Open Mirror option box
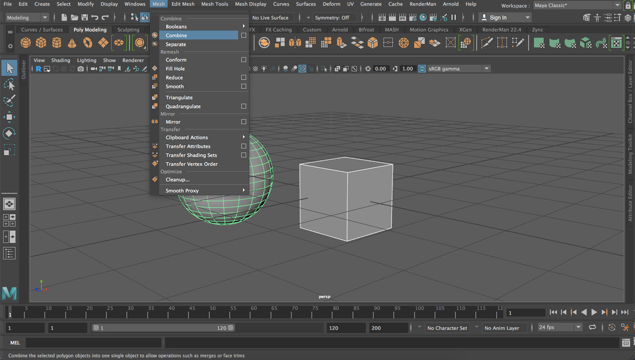The image size is (635, 360). [x=243, y=122]
